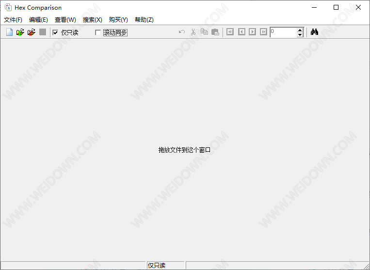Viewport: 370px width, 270px height.
Task: Open the 购买(Y) menu
Action: 118,20
